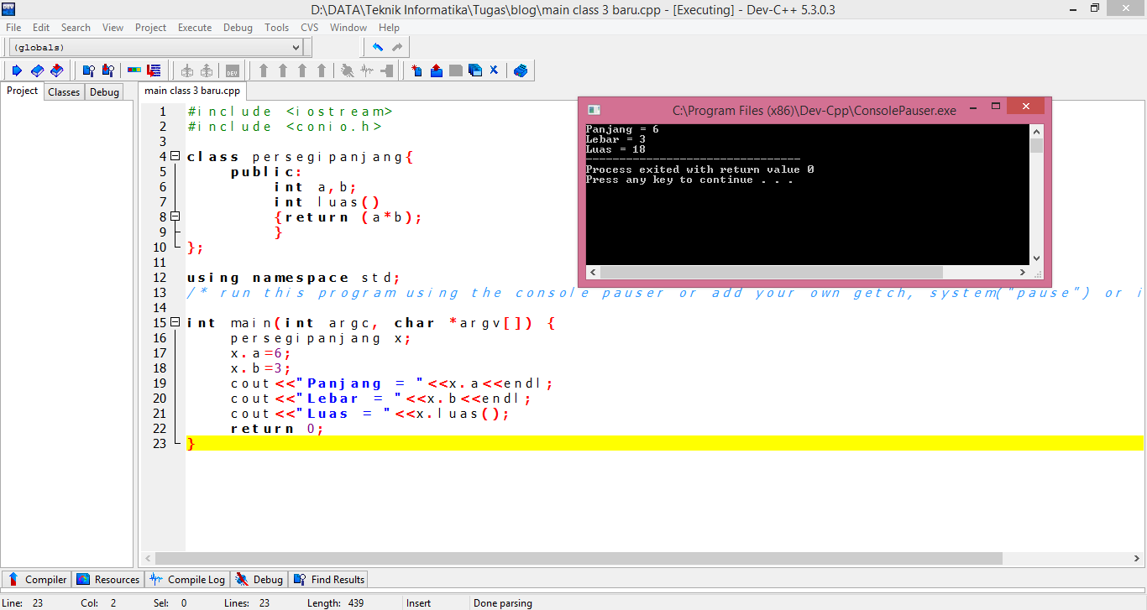Open the Tools menu
The image size is (1147, 610).
click(x=277, y=28)
